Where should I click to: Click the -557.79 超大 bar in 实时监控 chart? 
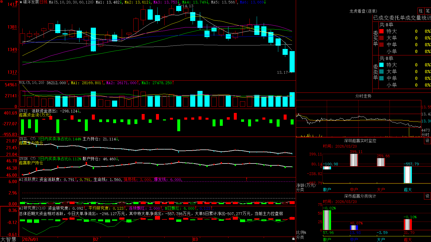408,175
